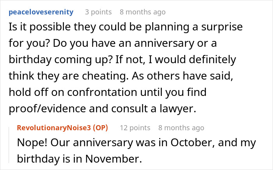273x170 pixels.
Task: Click the 3 points score
Action: pyautogui.click(x=98, y=12)
